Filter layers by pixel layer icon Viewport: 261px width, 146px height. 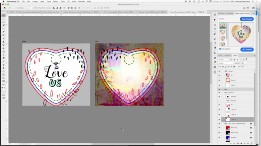[x=231, y=60]
